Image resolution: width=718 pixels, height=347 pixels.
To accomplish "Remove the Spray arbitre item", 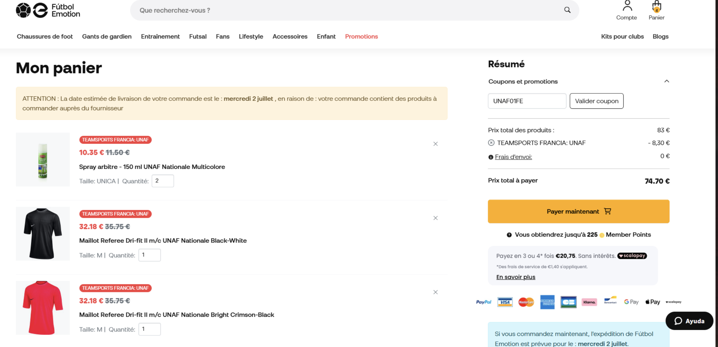I will click(x=435, y=144).
